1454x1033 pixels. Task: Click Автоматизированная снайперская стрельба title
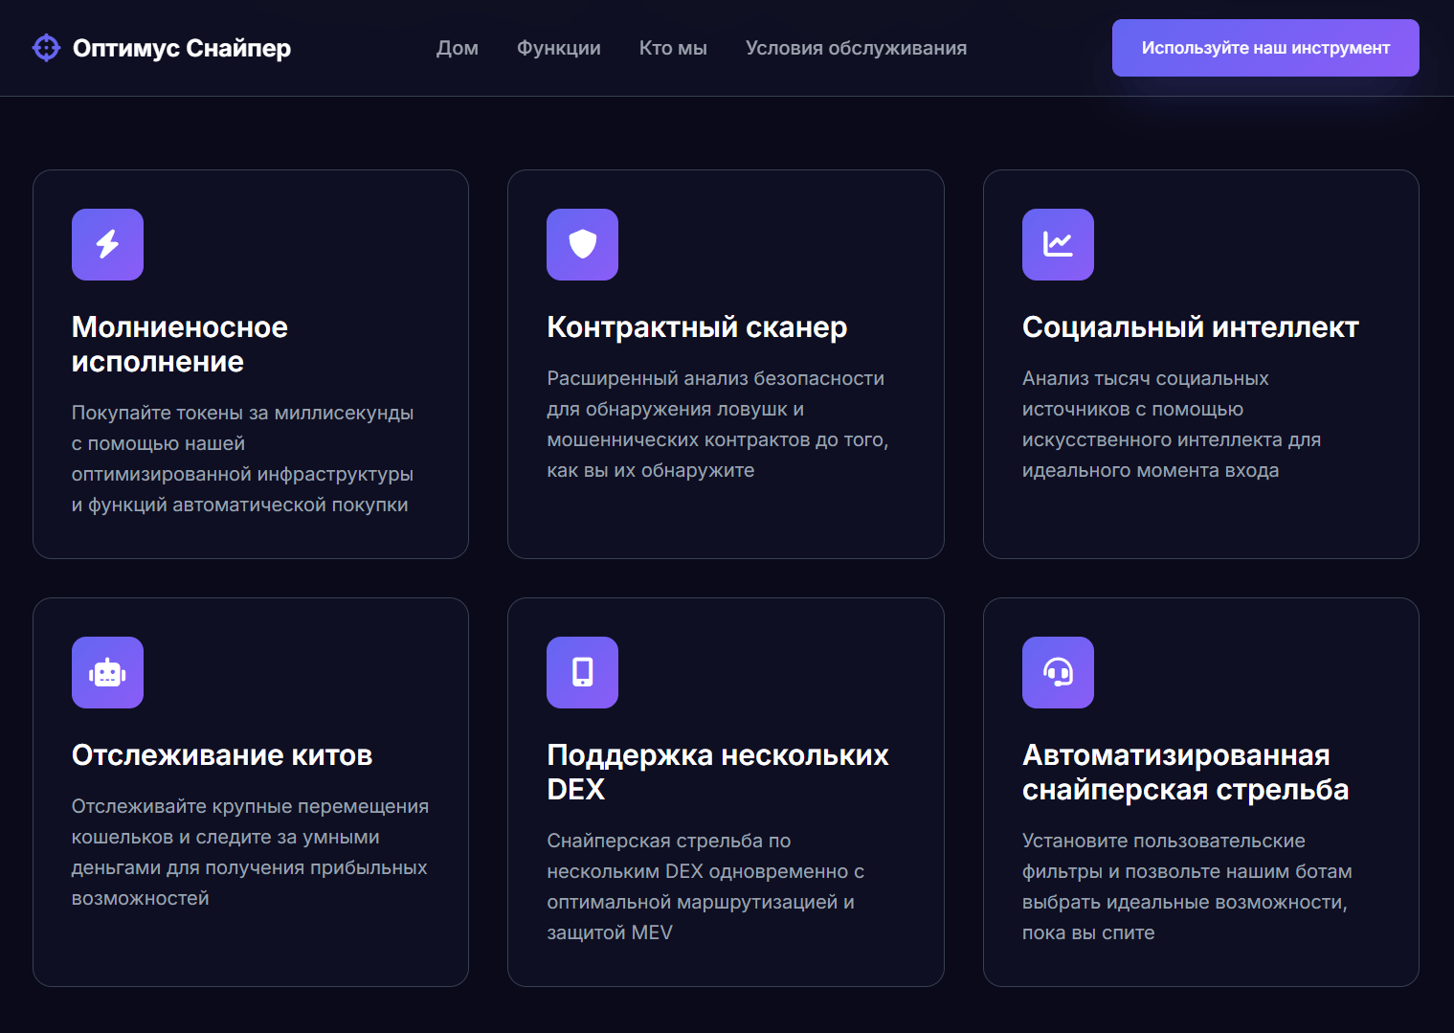tap(1185, 772)
